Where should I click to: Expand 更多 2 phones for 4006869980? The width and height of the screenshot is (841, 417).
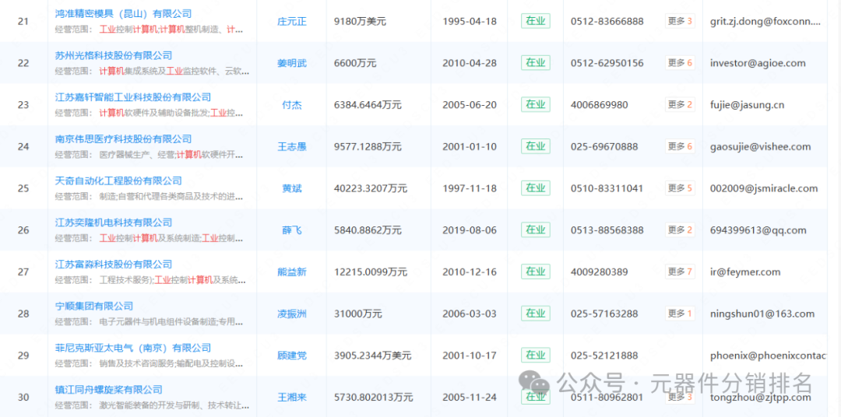[x=680, y=105]
